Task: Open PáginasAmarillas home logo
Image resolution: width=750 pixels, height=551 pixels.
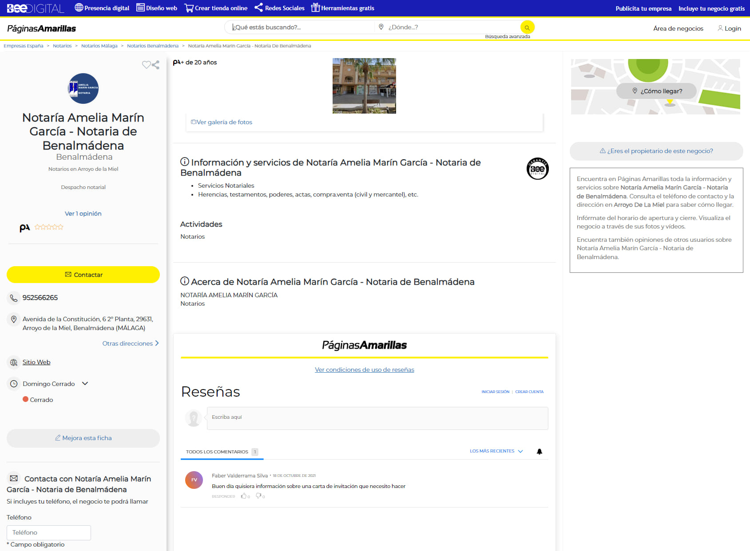Action: click(x=41, y=28)
